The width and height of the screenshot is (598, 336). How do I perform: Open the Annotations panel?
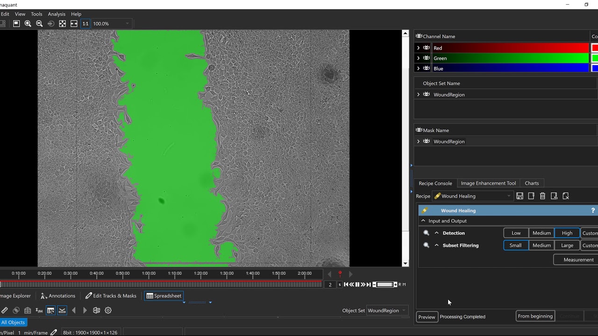(58, 296)
